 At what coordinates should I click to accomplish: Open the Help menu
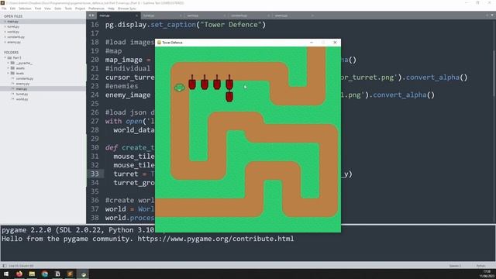pos(111,9)
